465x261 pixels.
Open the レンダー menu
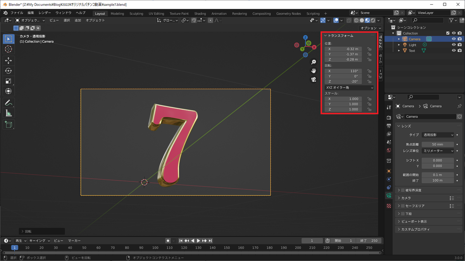(45, 13)
